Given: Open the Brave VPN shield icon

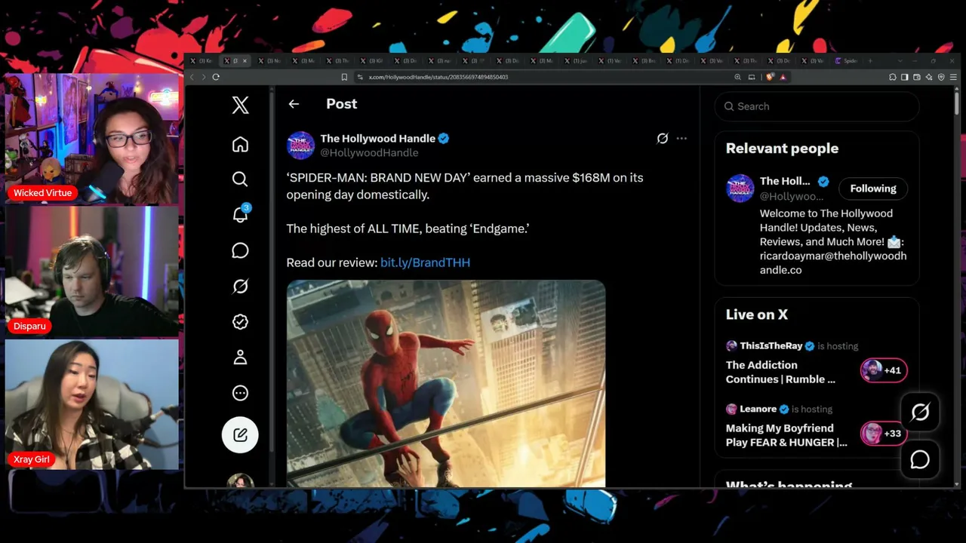Looking at the screenshot, I should 941,77.
